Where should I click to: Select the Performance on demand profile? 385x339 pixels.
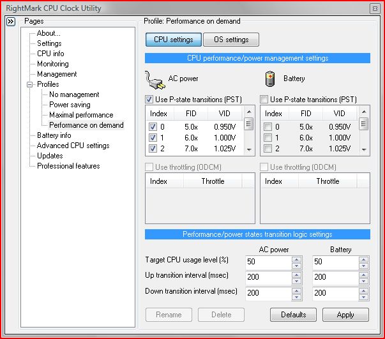click(x=86, y=125)
